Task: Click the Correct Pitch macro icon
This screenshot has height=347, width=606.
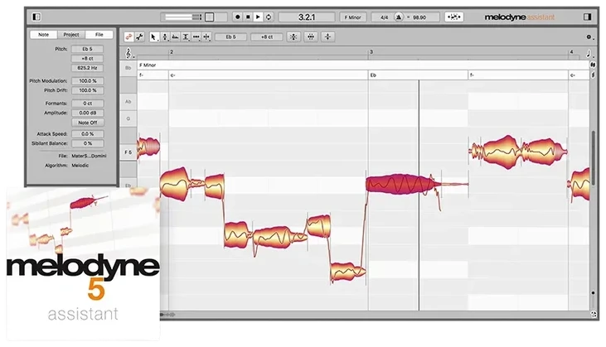Action: pos(293,37)
